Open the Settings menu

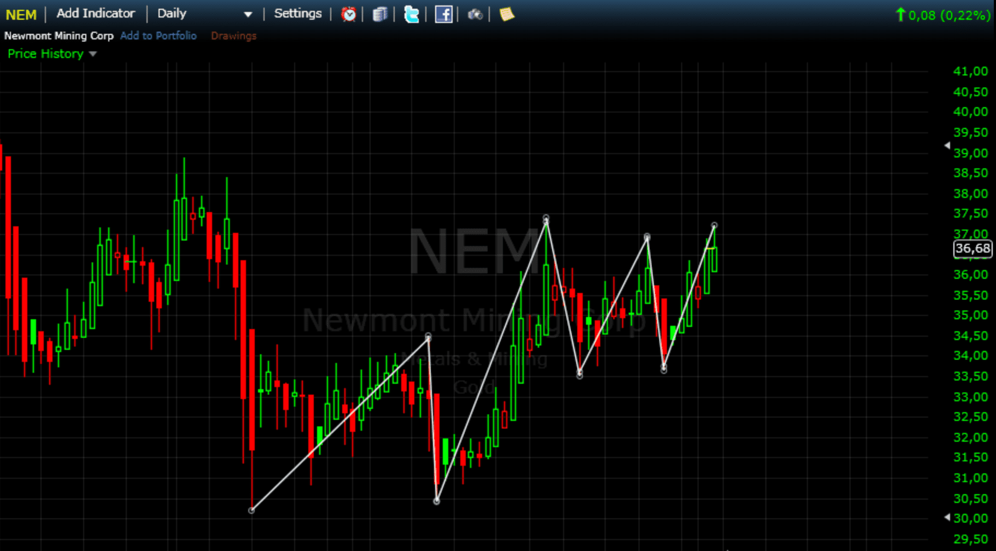click(x=298, y=13)
